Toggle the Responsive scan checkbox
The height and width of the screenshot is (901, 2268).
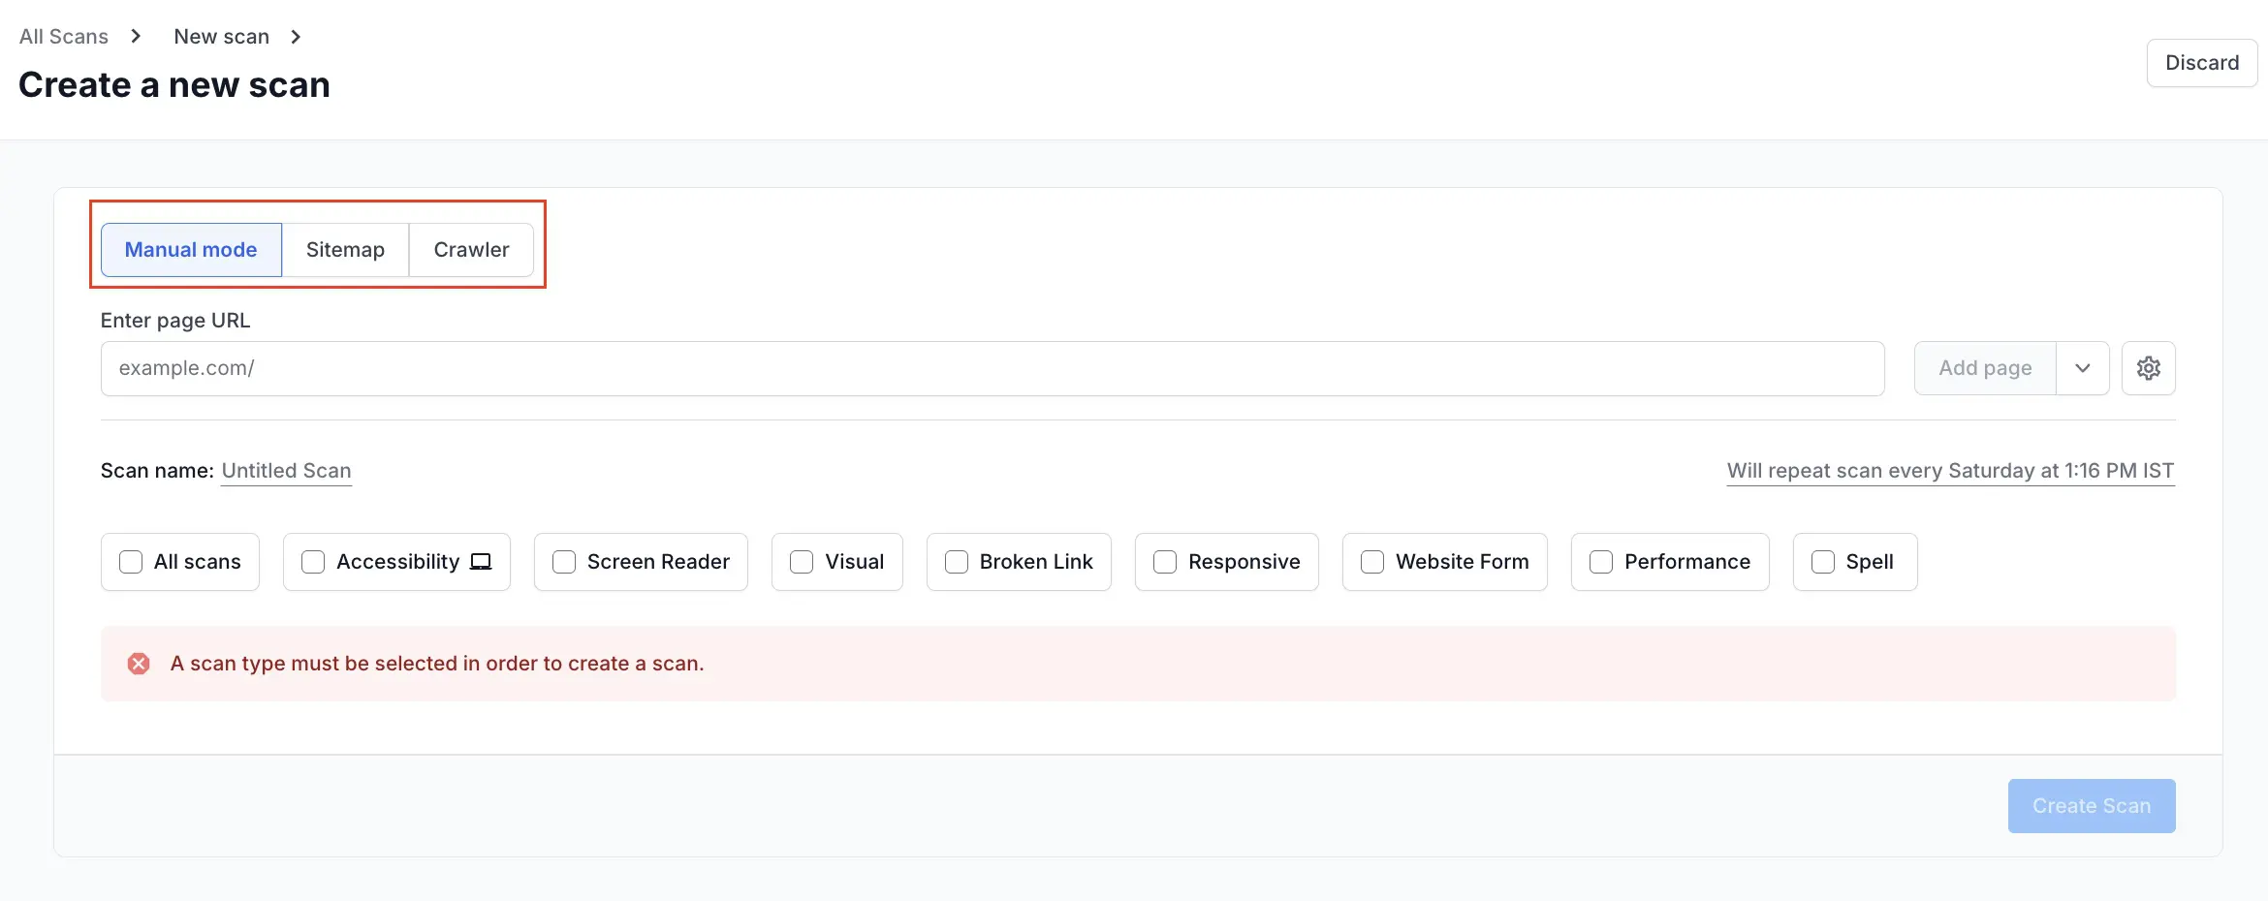(x=1165, y=562)
